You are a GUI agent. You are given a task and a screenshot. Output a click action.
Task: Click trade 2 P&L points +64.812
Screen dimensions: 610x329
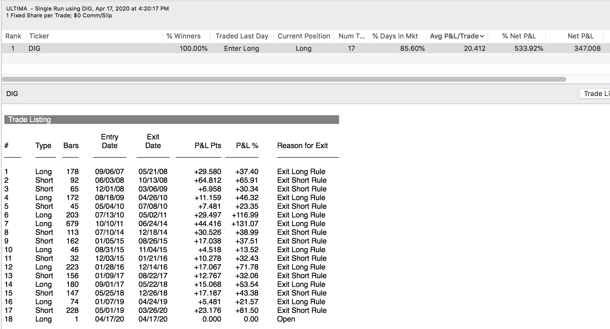point(207,180)
